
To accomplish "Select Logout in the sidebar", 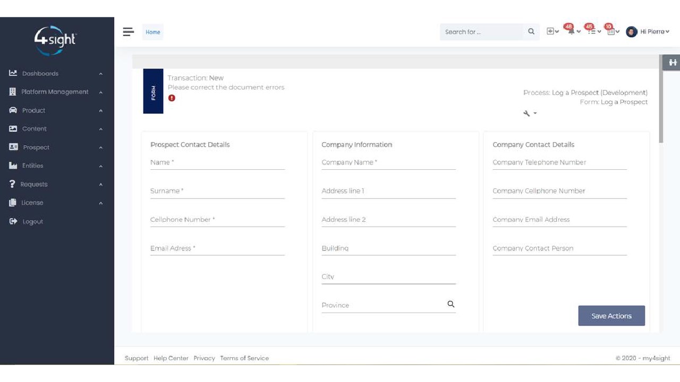I will point(32,222).
